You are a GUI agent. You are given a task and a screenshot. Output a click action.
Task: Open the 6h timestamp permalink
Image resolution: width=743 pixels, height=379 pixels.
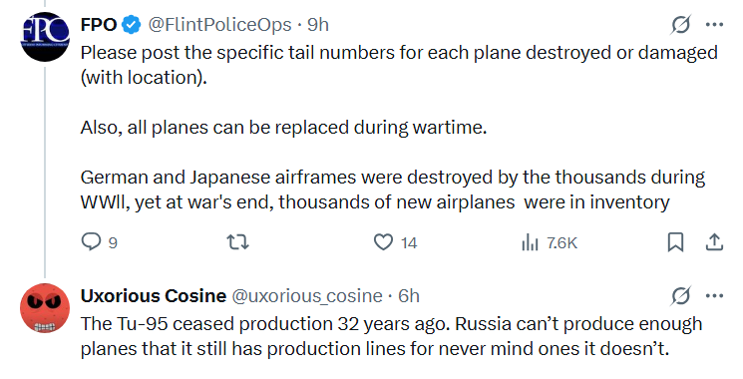tap(409, 296)
